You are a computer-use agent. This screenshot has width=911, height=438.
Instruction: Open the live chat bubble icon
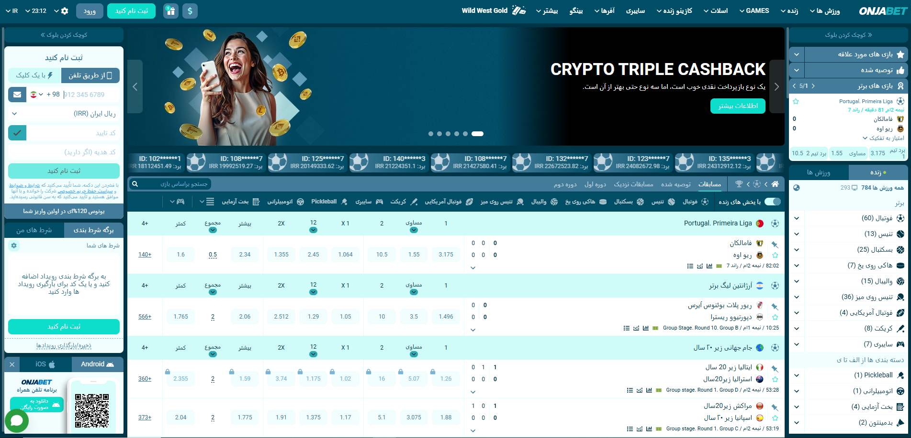(17, 421)
